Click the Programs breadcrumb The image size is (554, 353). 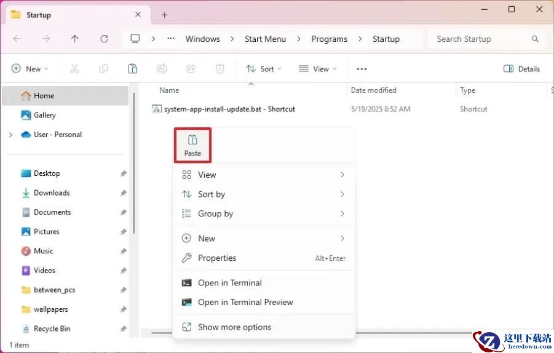click(x=330, y=39)
